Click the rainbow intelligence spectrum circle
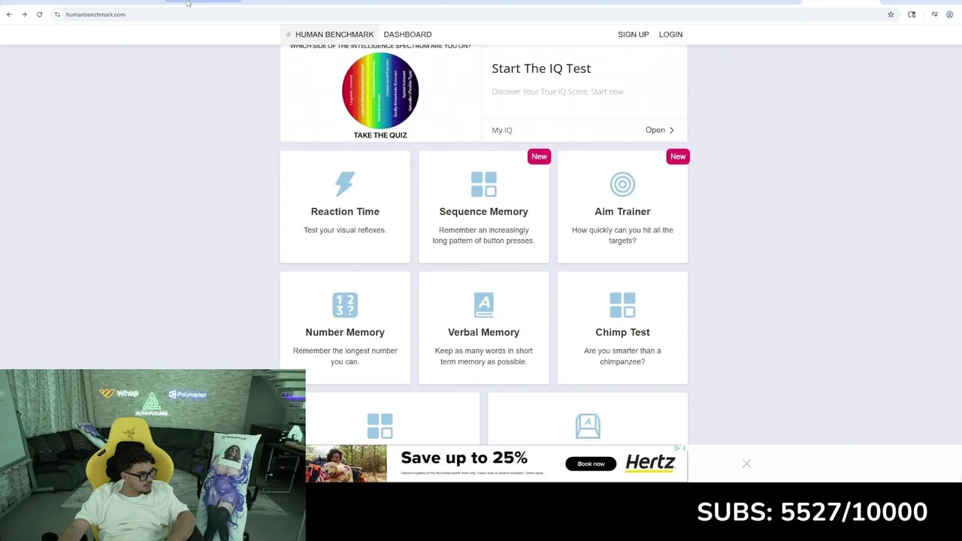The height and width of the screenshot is (541, 962). [380, 90]
